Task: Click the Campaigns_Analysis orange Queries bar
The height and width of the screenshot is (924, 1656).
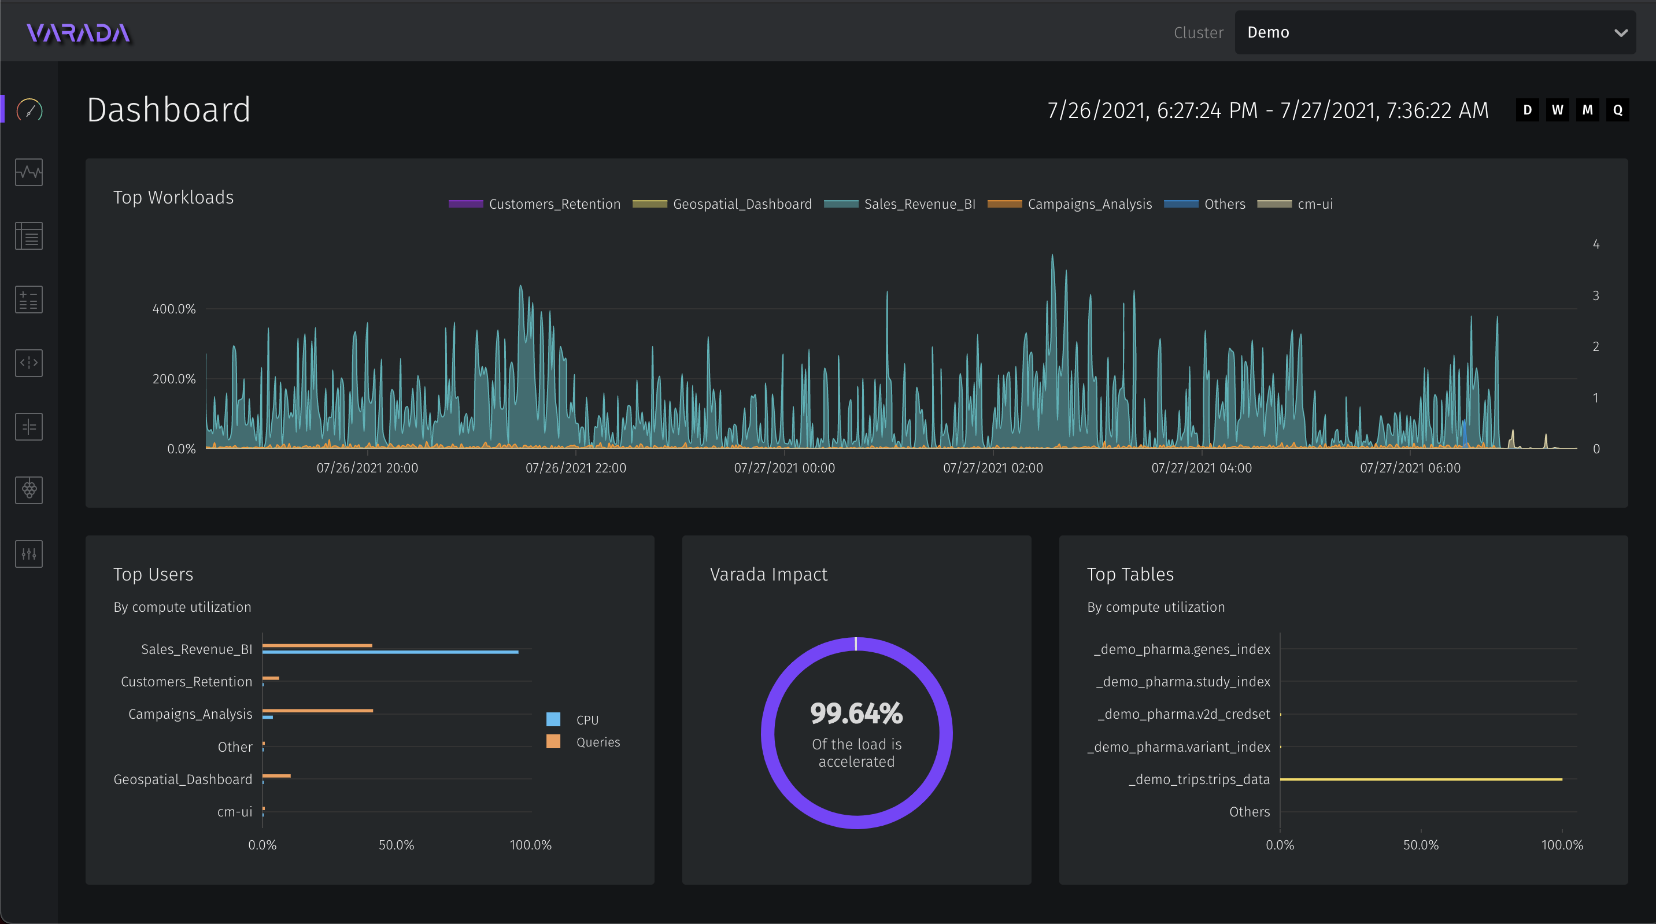Action: (317, 711)
